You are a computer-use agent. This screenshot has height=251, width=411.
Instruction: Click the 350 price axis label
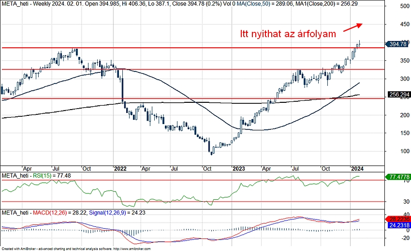(405, 61)
